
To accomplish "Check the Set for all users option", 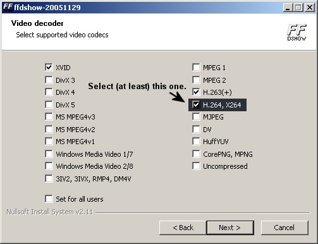I will point(49,198).
